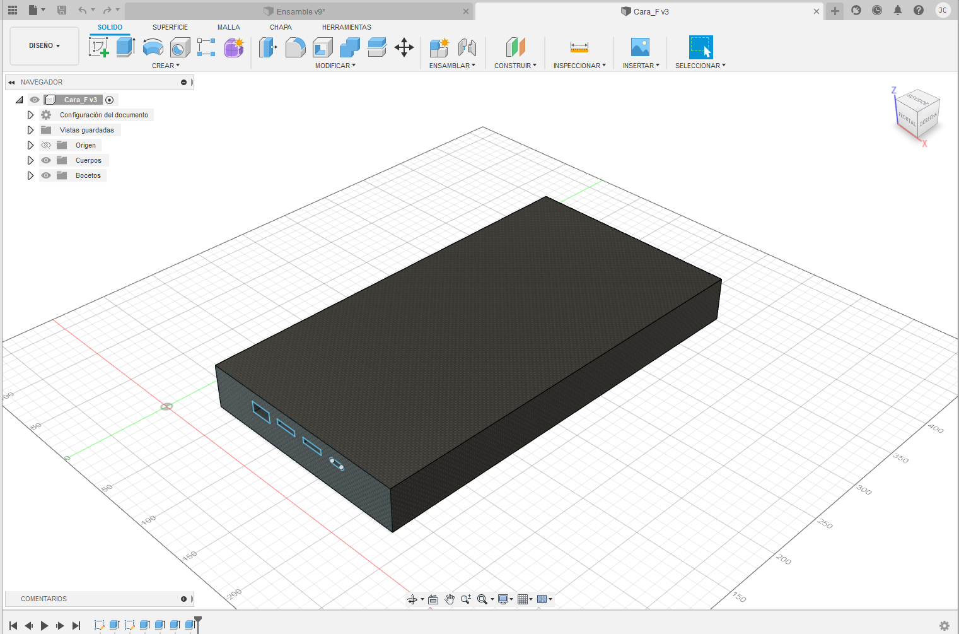Open the job status clock icon
Screen dimensions: 959x634
877,10
